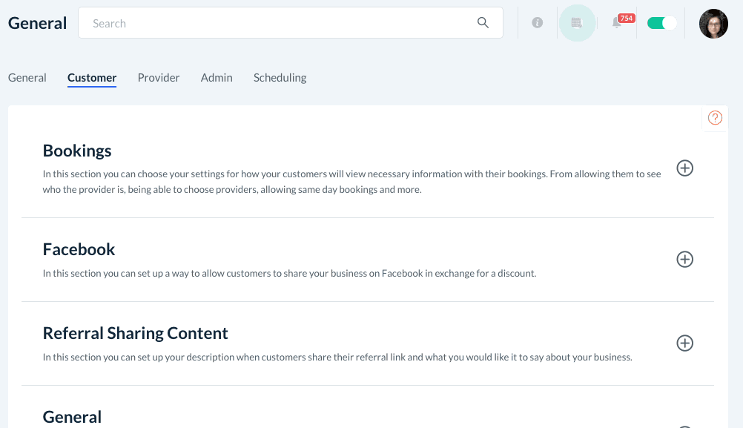
Task: Switch to the Provider tab
Action: [159, 78]
